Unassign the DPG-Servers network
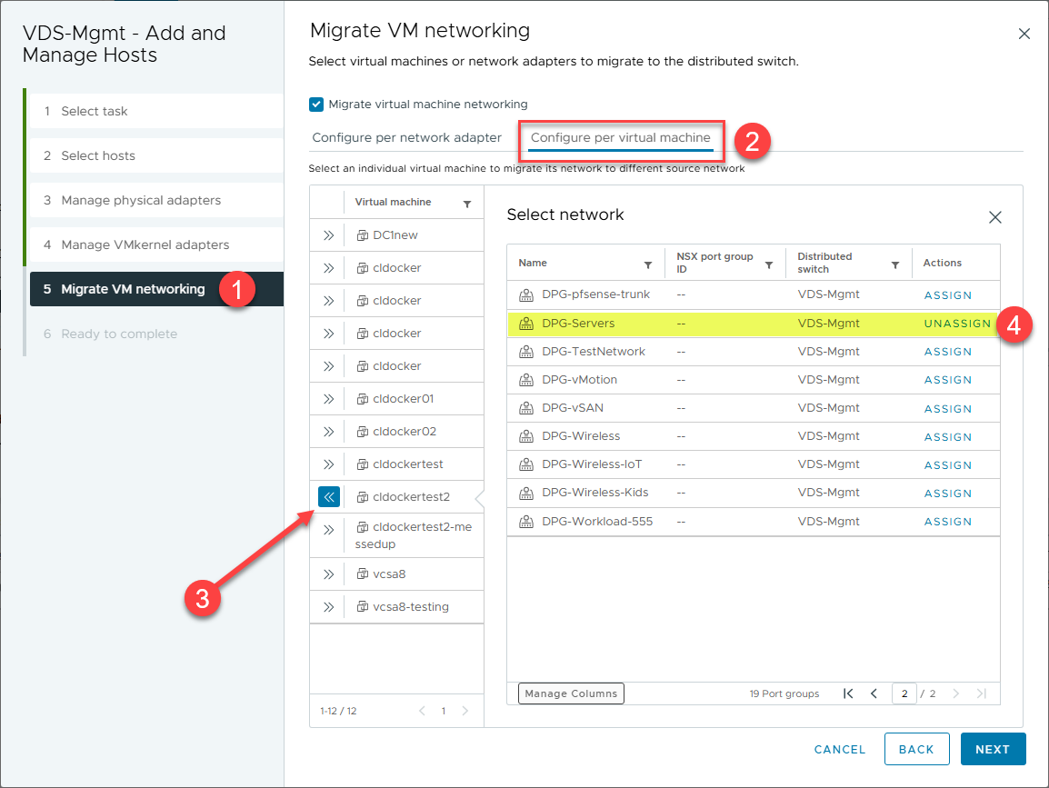Image resolution: width=1049 pixels, height=788 pixels. pos(957,324)
